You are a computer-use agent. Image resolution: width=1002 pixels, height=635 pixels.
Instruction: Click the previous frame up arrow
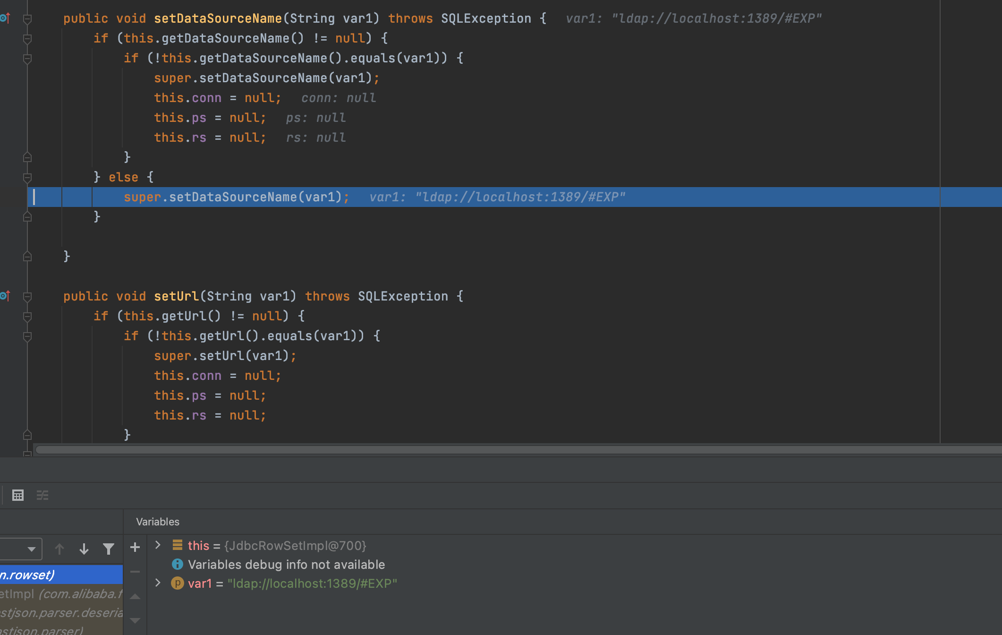pyautogui.click(x=59, y=549)
